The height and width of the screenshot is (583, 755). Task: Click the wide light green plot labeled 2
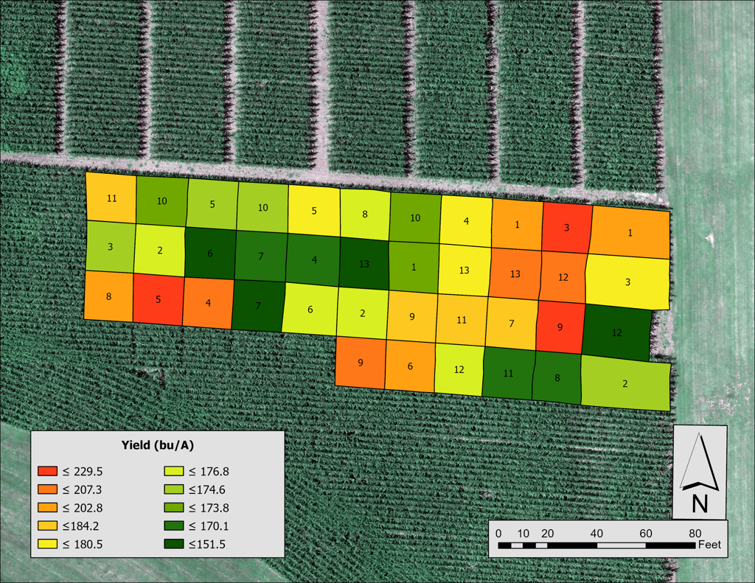pyautogui.click(x=625, y=384)
